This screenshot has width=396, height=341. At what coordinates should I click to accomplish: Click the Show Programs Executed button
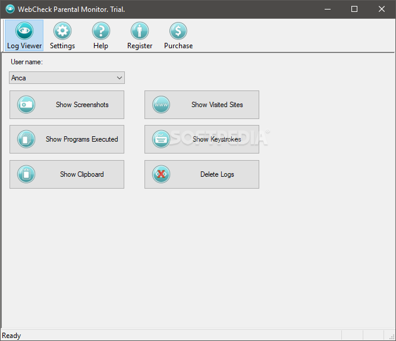coord(67,139)
